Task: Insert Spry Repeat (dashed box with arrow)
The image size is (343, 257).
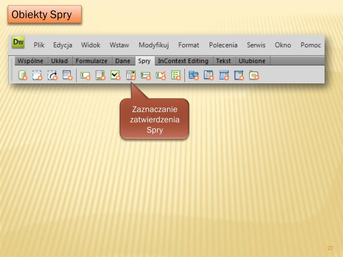Action: (53, 75)
